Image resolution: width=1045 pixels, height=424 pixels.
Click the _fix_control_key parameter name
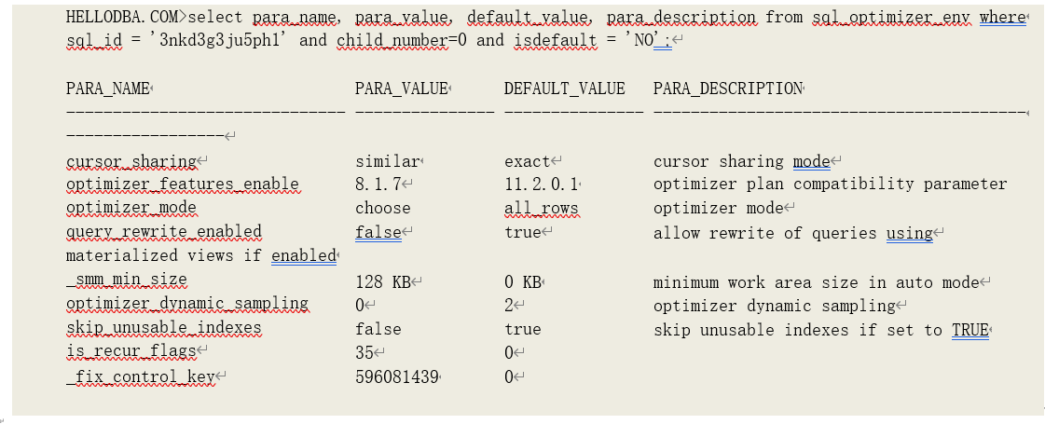pos(140,376)
